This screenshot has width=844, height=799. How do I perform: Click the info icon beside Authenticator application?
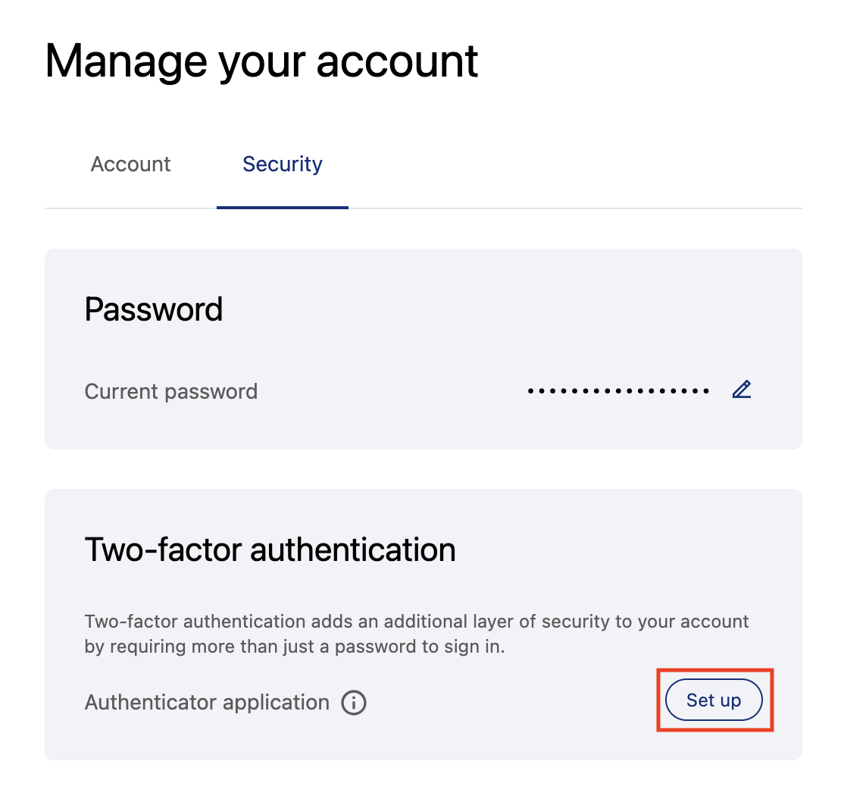354,703
